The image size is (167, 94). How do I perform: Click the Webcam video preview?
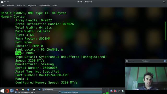(146, 78)
